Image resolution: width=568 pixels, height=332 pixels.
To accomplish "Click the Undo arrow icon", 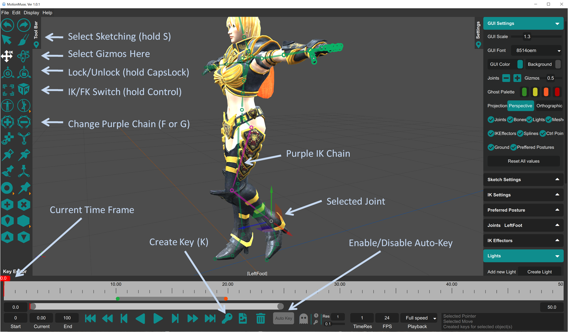I will (x=8, y=25).
